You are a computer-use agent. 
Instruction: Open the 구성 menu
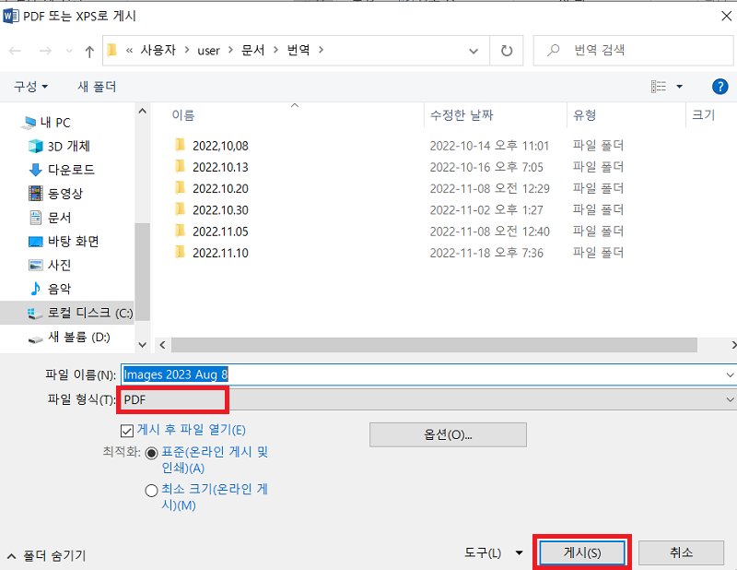point(31,87)
